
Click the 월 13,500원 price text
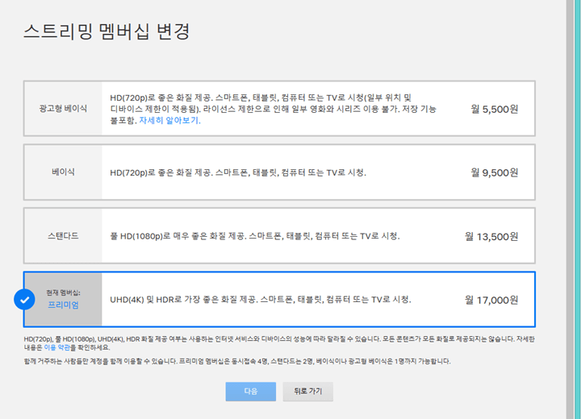[x=491, y=237]
